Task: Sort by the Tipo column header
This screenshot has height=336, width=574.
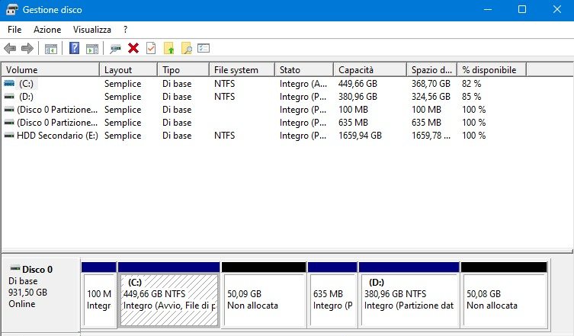Action: 184,69
